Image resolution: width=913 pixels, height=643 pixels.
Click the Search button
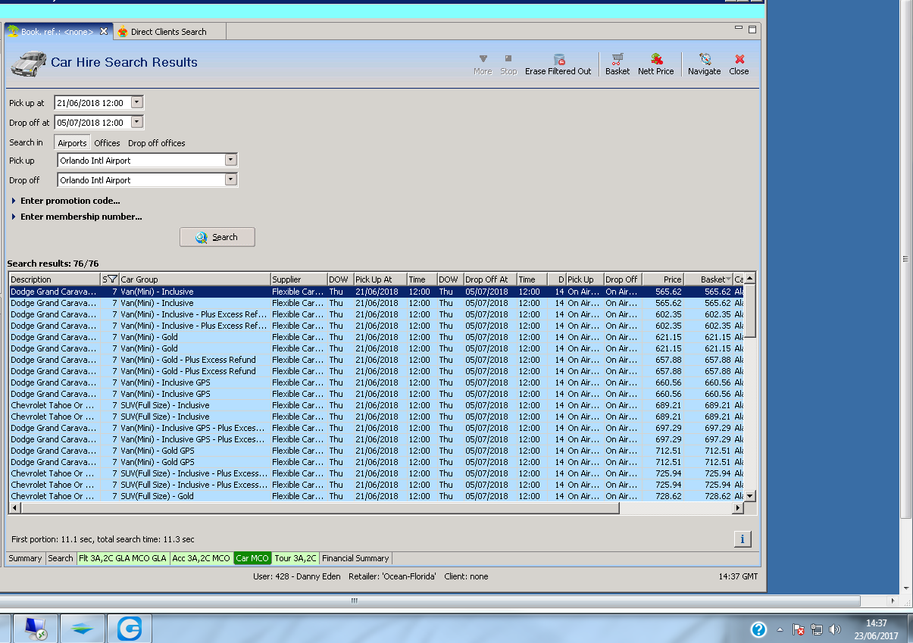coord(217,237)
